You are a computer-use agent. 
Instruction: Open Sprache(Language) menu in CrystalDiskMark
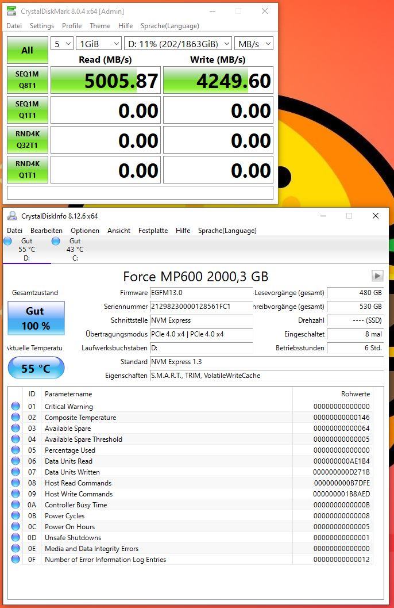coord(170,25)
